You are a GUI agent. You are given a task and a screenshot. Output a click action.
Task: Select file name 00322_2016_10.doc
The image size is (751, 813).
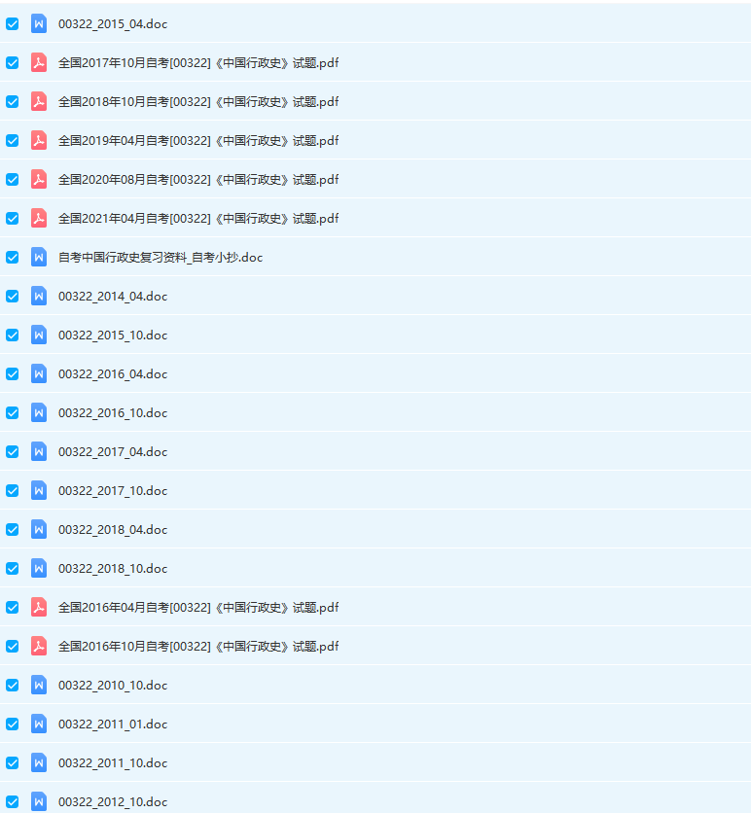[x=113, y=412]
